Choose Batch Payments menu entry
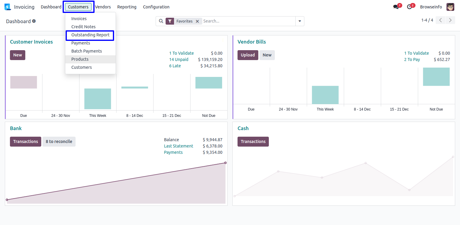The image size is (460, 225). click(86, 51)
